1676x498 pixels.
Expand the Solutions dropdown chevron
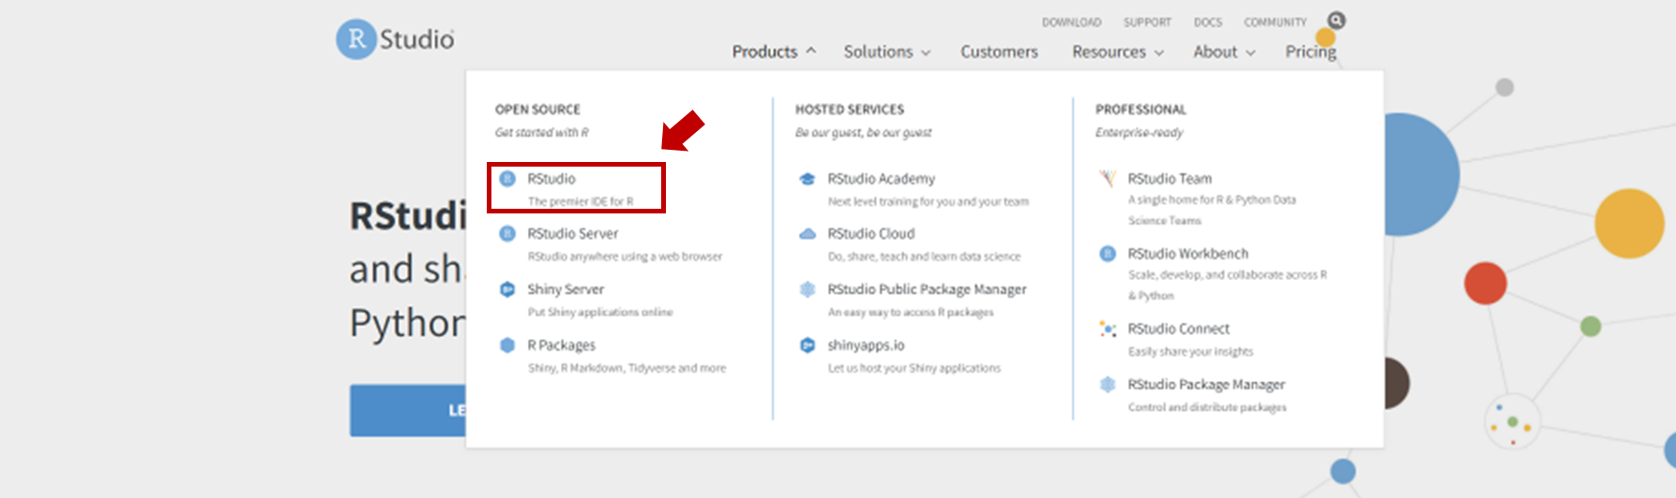click(926, 52)
